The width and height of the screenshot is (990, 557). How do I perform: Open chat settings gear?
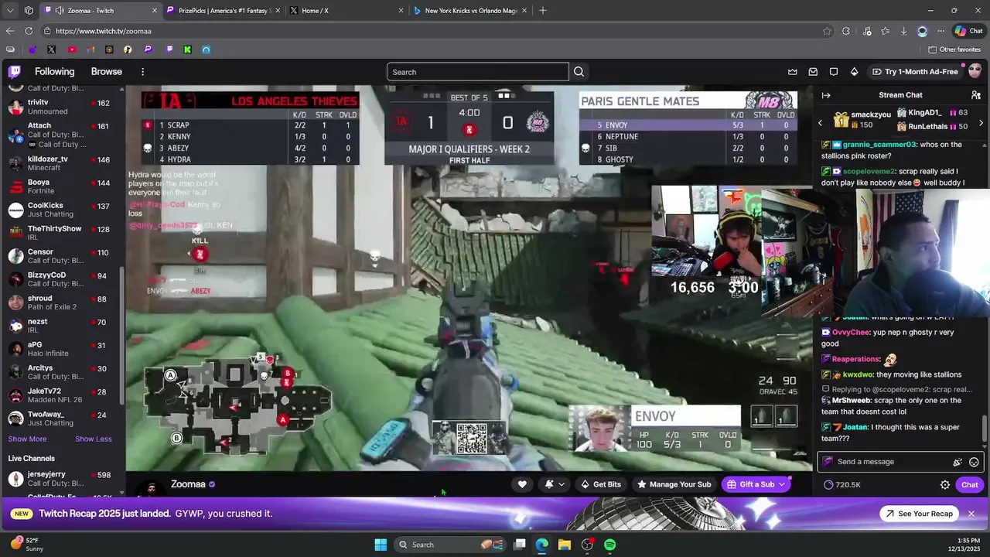point(945,485)
